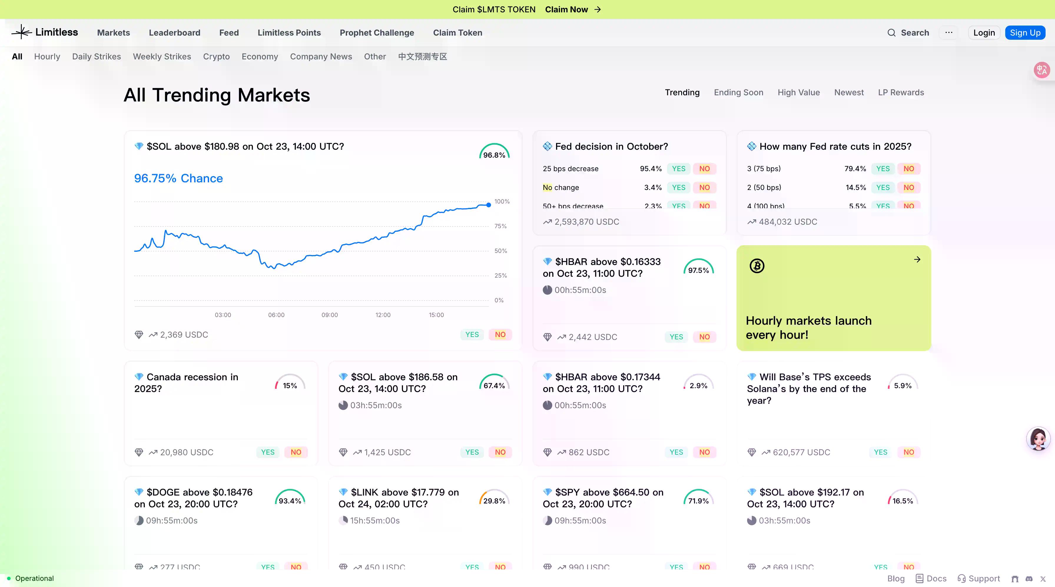The height and width of the screenshot is (587, 1055).
Task: Click the Support headset link
Action: (978, 578)
